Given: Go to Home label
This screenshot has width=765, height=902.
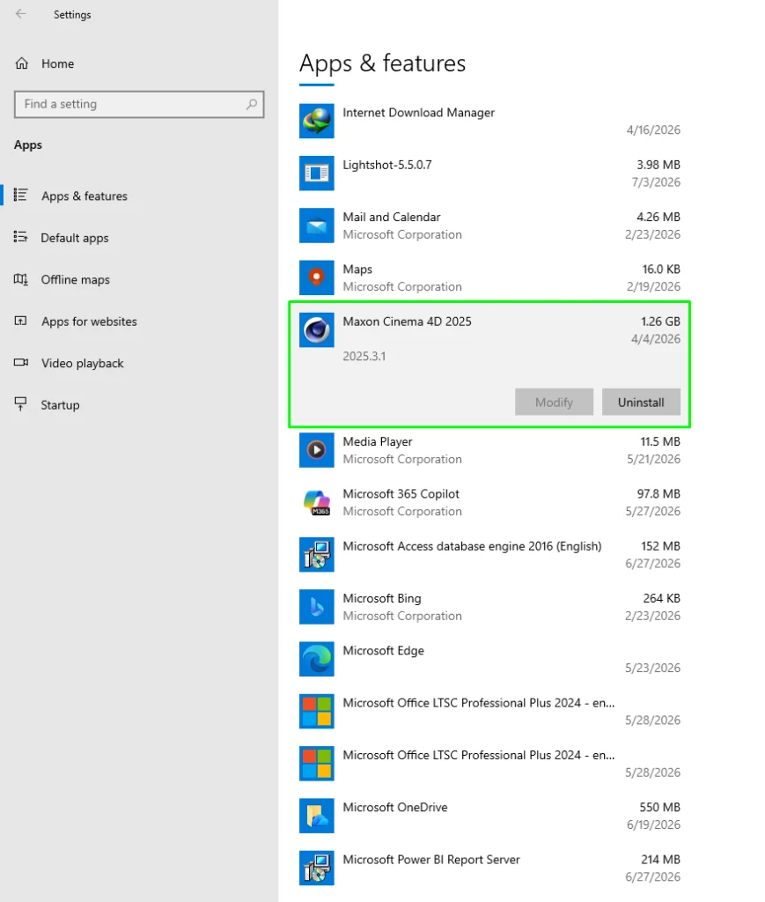Looking at the screenshot, I should [57, 63].
